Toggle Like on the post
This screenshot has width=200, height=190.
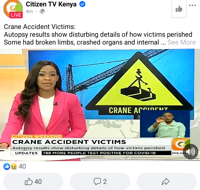click(33, 182)
